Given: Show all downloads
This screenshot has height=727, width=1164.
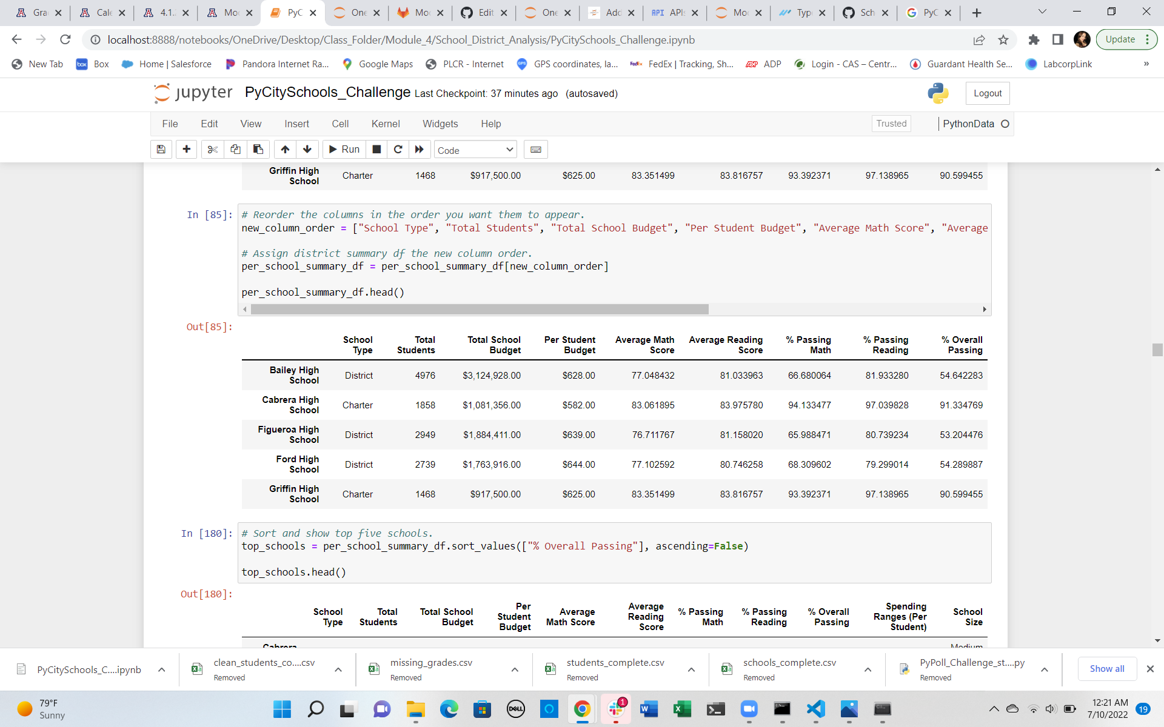Looking at the screenshot, I should [1107, 669].
